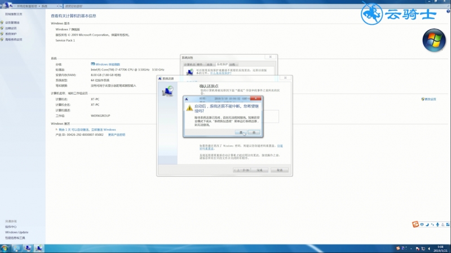This screenshot has height=253, width=451.
Task: Click the Windows logo orb image
Action: coord(434,40)
